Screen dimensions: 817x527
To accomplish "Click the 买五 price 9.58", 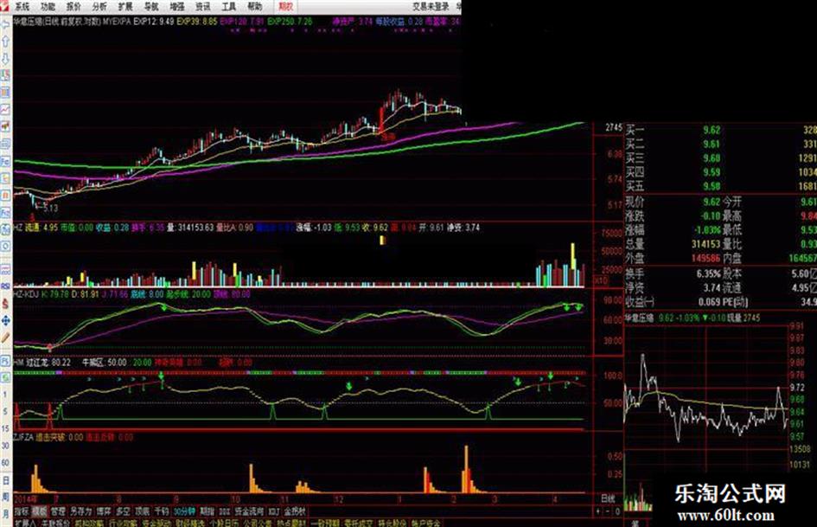I will coord(712,186).
